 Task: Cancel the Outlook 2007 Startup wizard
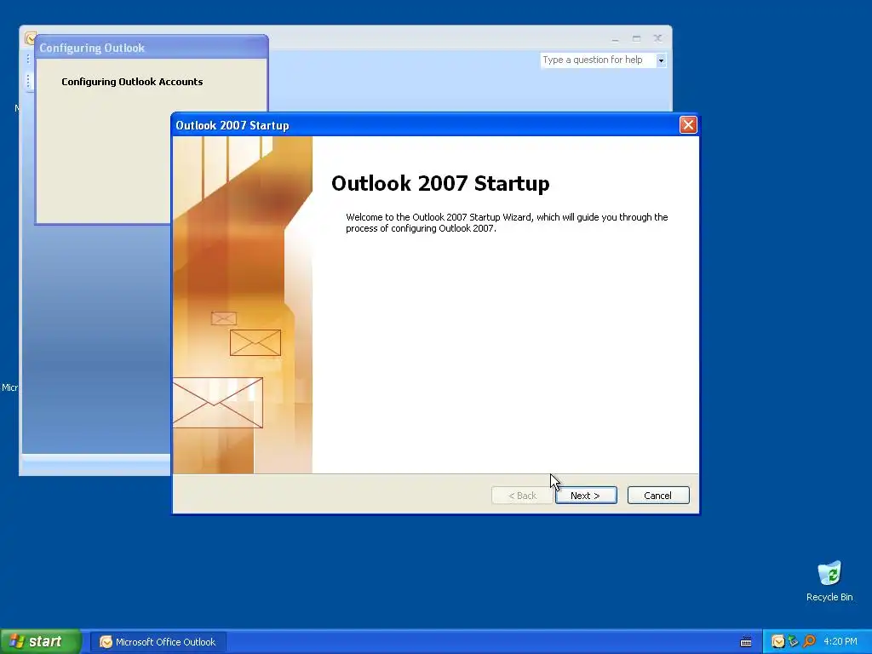coord(658,495)
